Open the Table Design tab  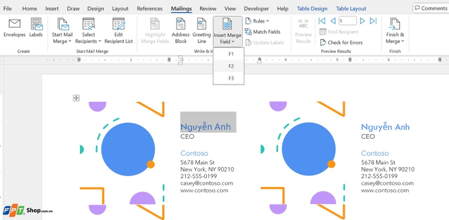point(312,8)
